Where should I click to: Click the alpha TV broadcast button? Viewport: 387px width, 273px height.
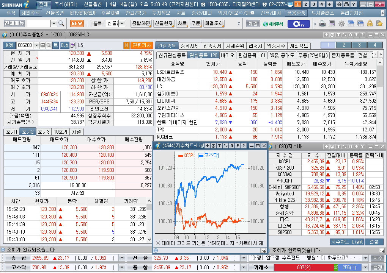point(298,23)
